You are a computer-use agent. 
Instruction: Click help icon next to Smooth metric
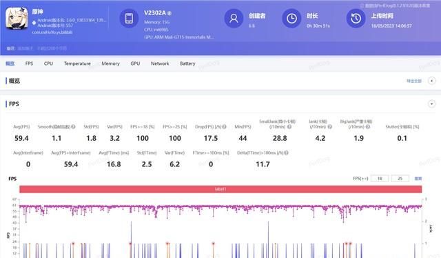click(73, 127)
